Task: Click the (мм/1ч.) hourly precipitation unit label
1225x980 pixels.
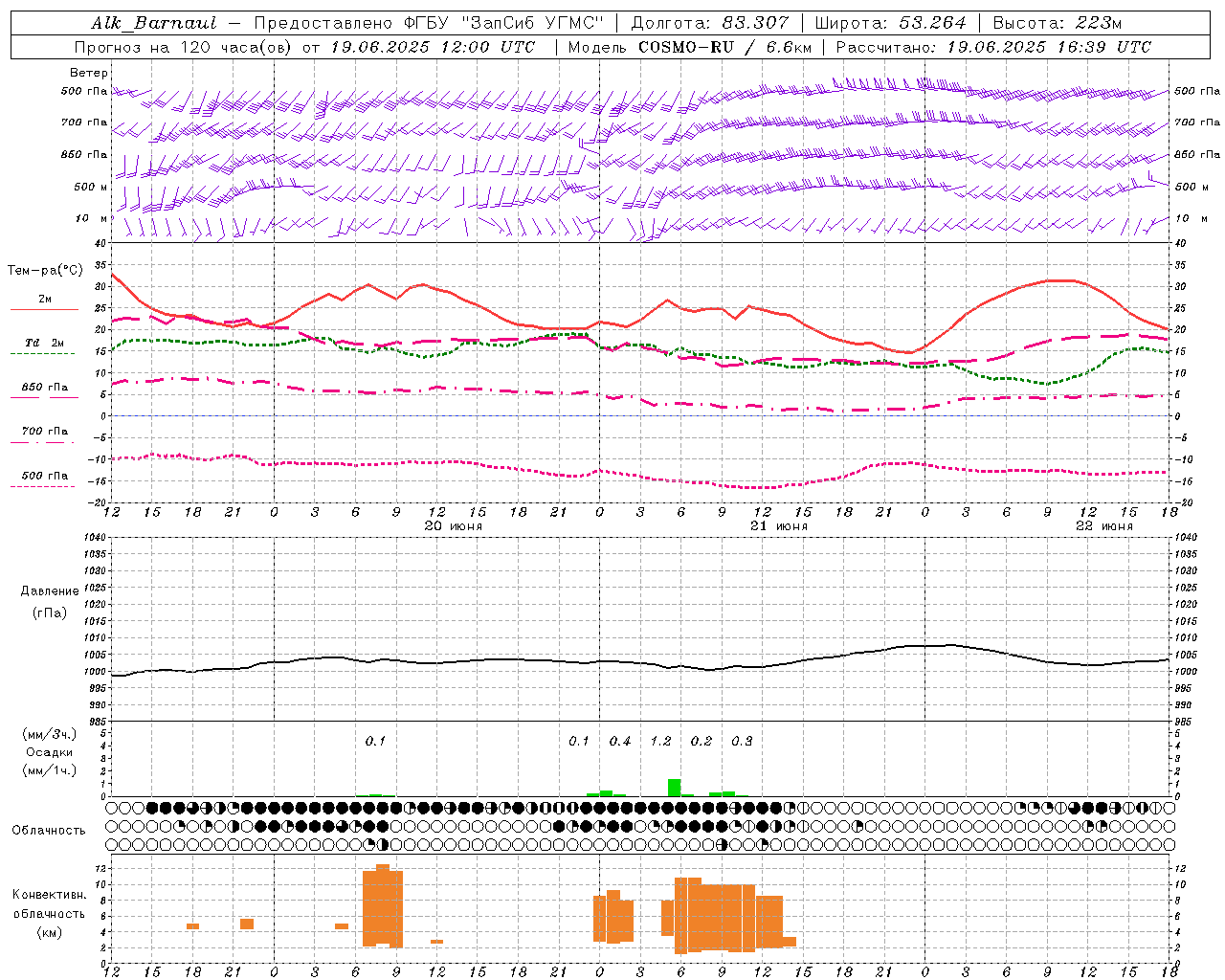Action: coord(50,770)
